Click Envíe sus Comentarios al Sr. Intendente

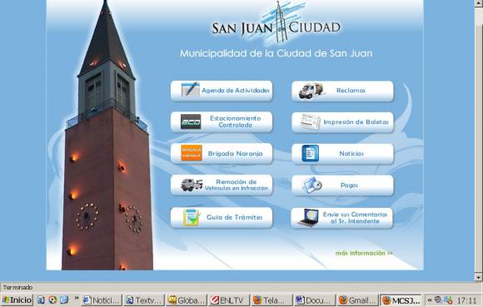342,218
